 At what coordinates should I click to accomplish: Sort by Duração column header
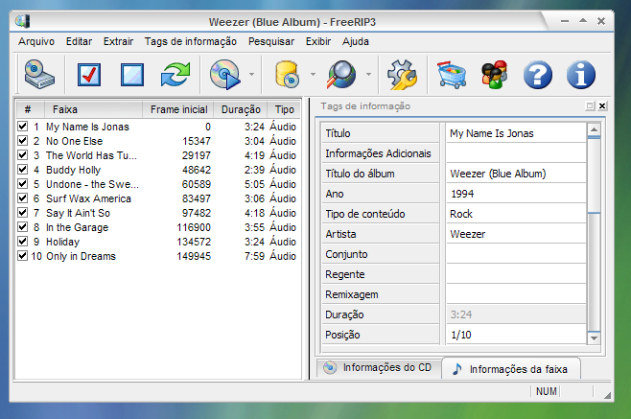(x=241, y=109)
